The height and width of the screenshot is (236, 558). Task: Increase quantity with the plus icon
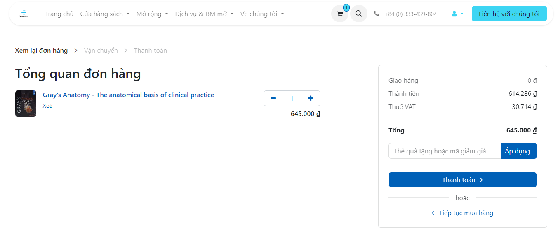pos(311,98)
